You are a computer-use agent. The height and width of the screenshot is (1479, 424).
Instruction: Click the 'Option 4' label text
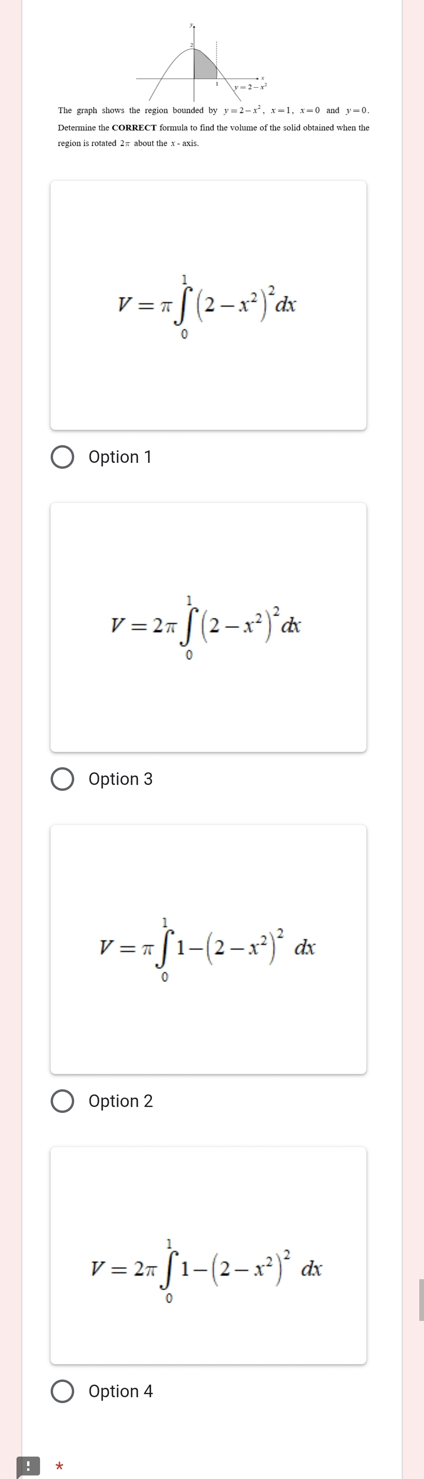(121, 1392)
